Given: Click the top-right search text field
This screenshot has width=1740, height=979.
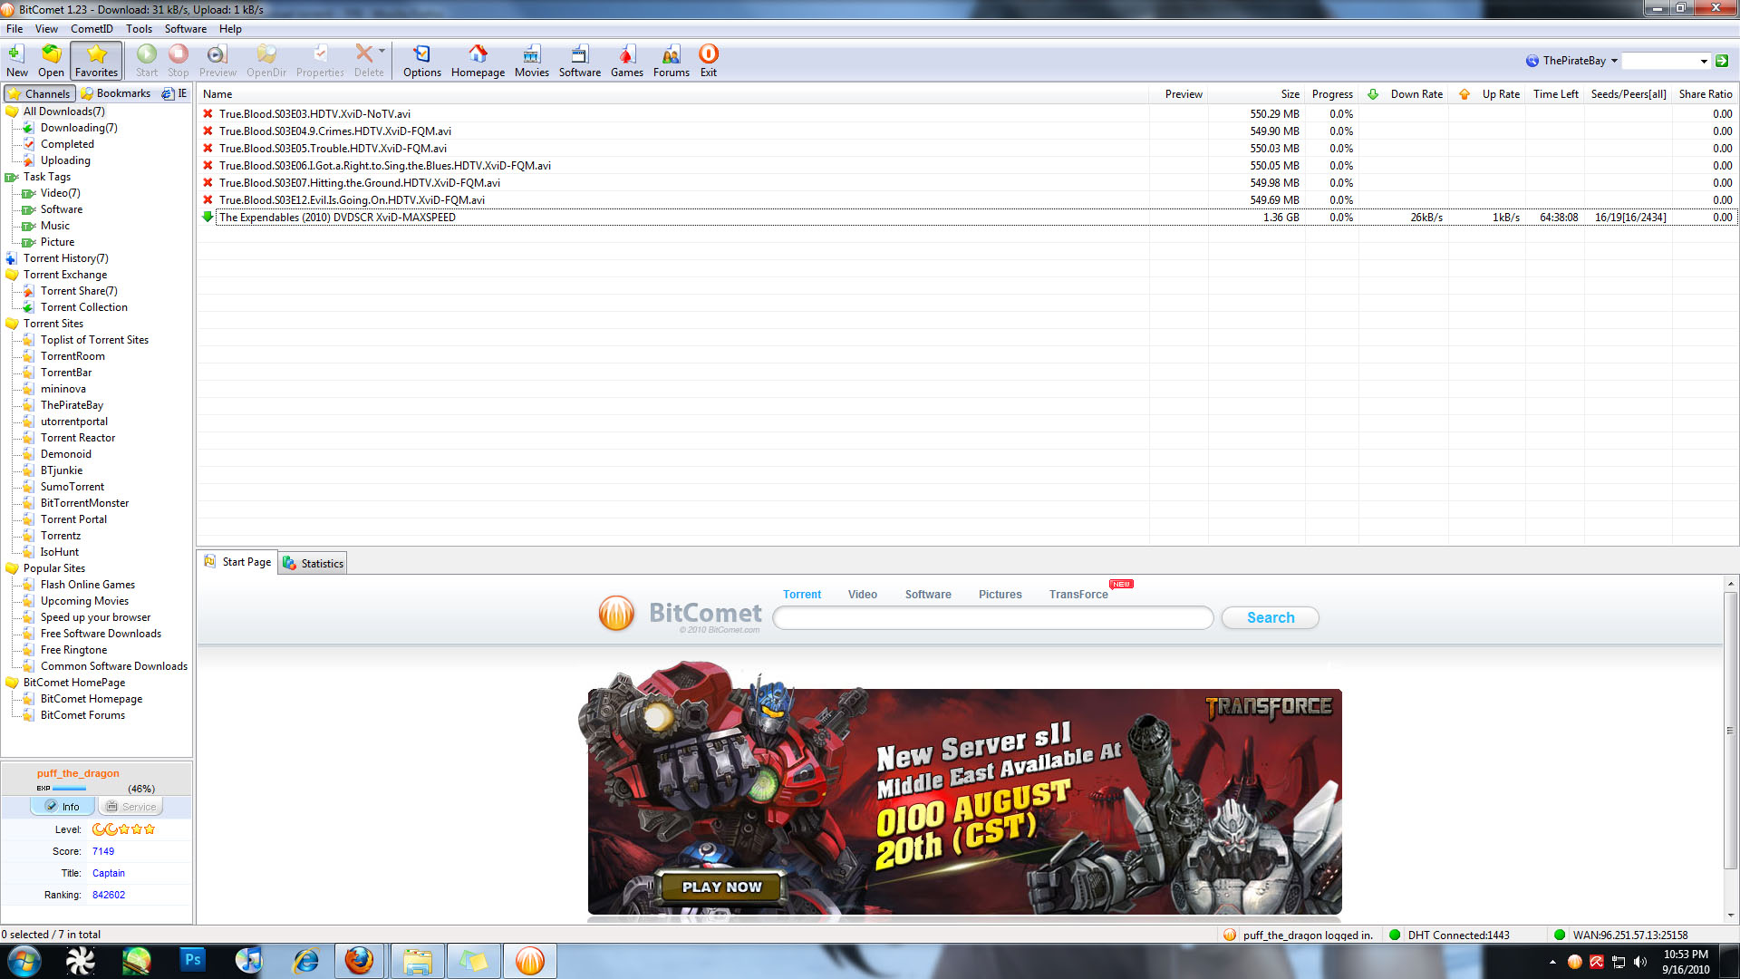Looking at the screenshot, I should click(1659, 61).
